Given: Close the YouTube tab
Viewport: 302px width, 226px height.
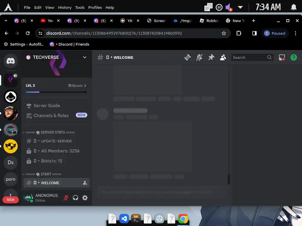Looking at the screenshot, I should click(58, 21).
